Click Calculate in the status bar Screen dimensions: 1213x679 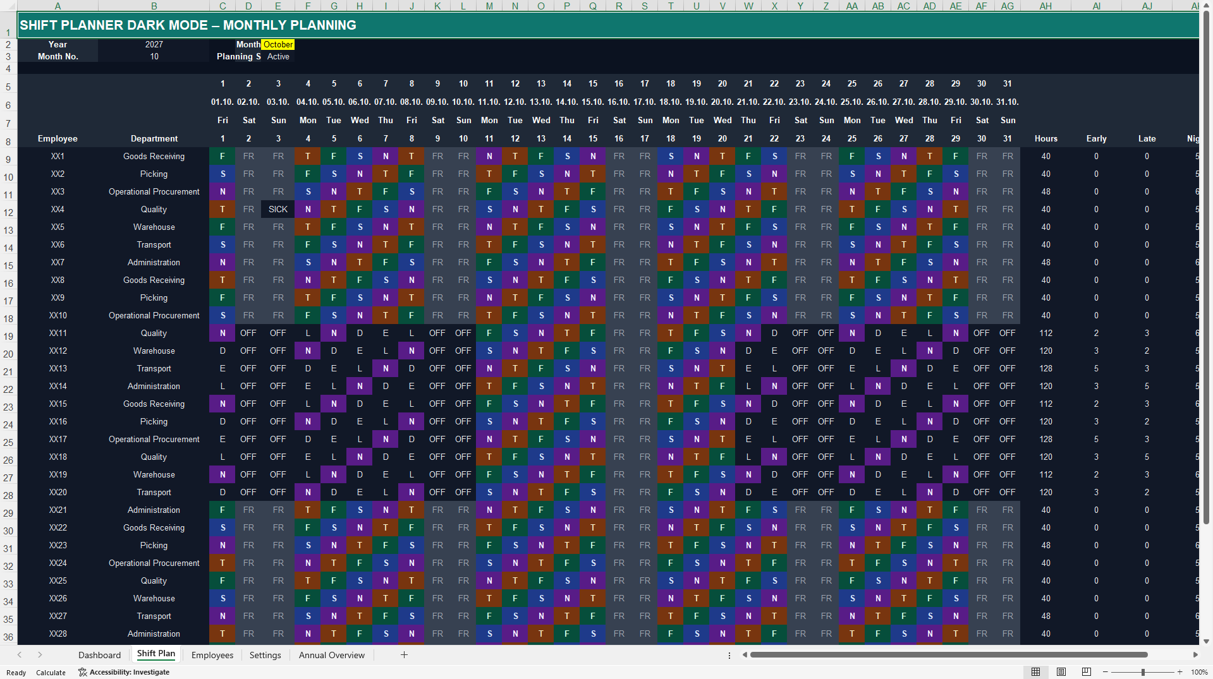coord(51,673)
